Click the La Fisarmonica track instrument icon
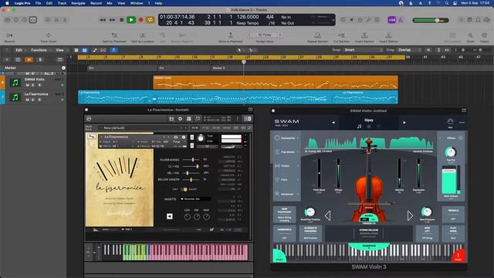The width and height of the screenshot is (494, 278). 15,97
